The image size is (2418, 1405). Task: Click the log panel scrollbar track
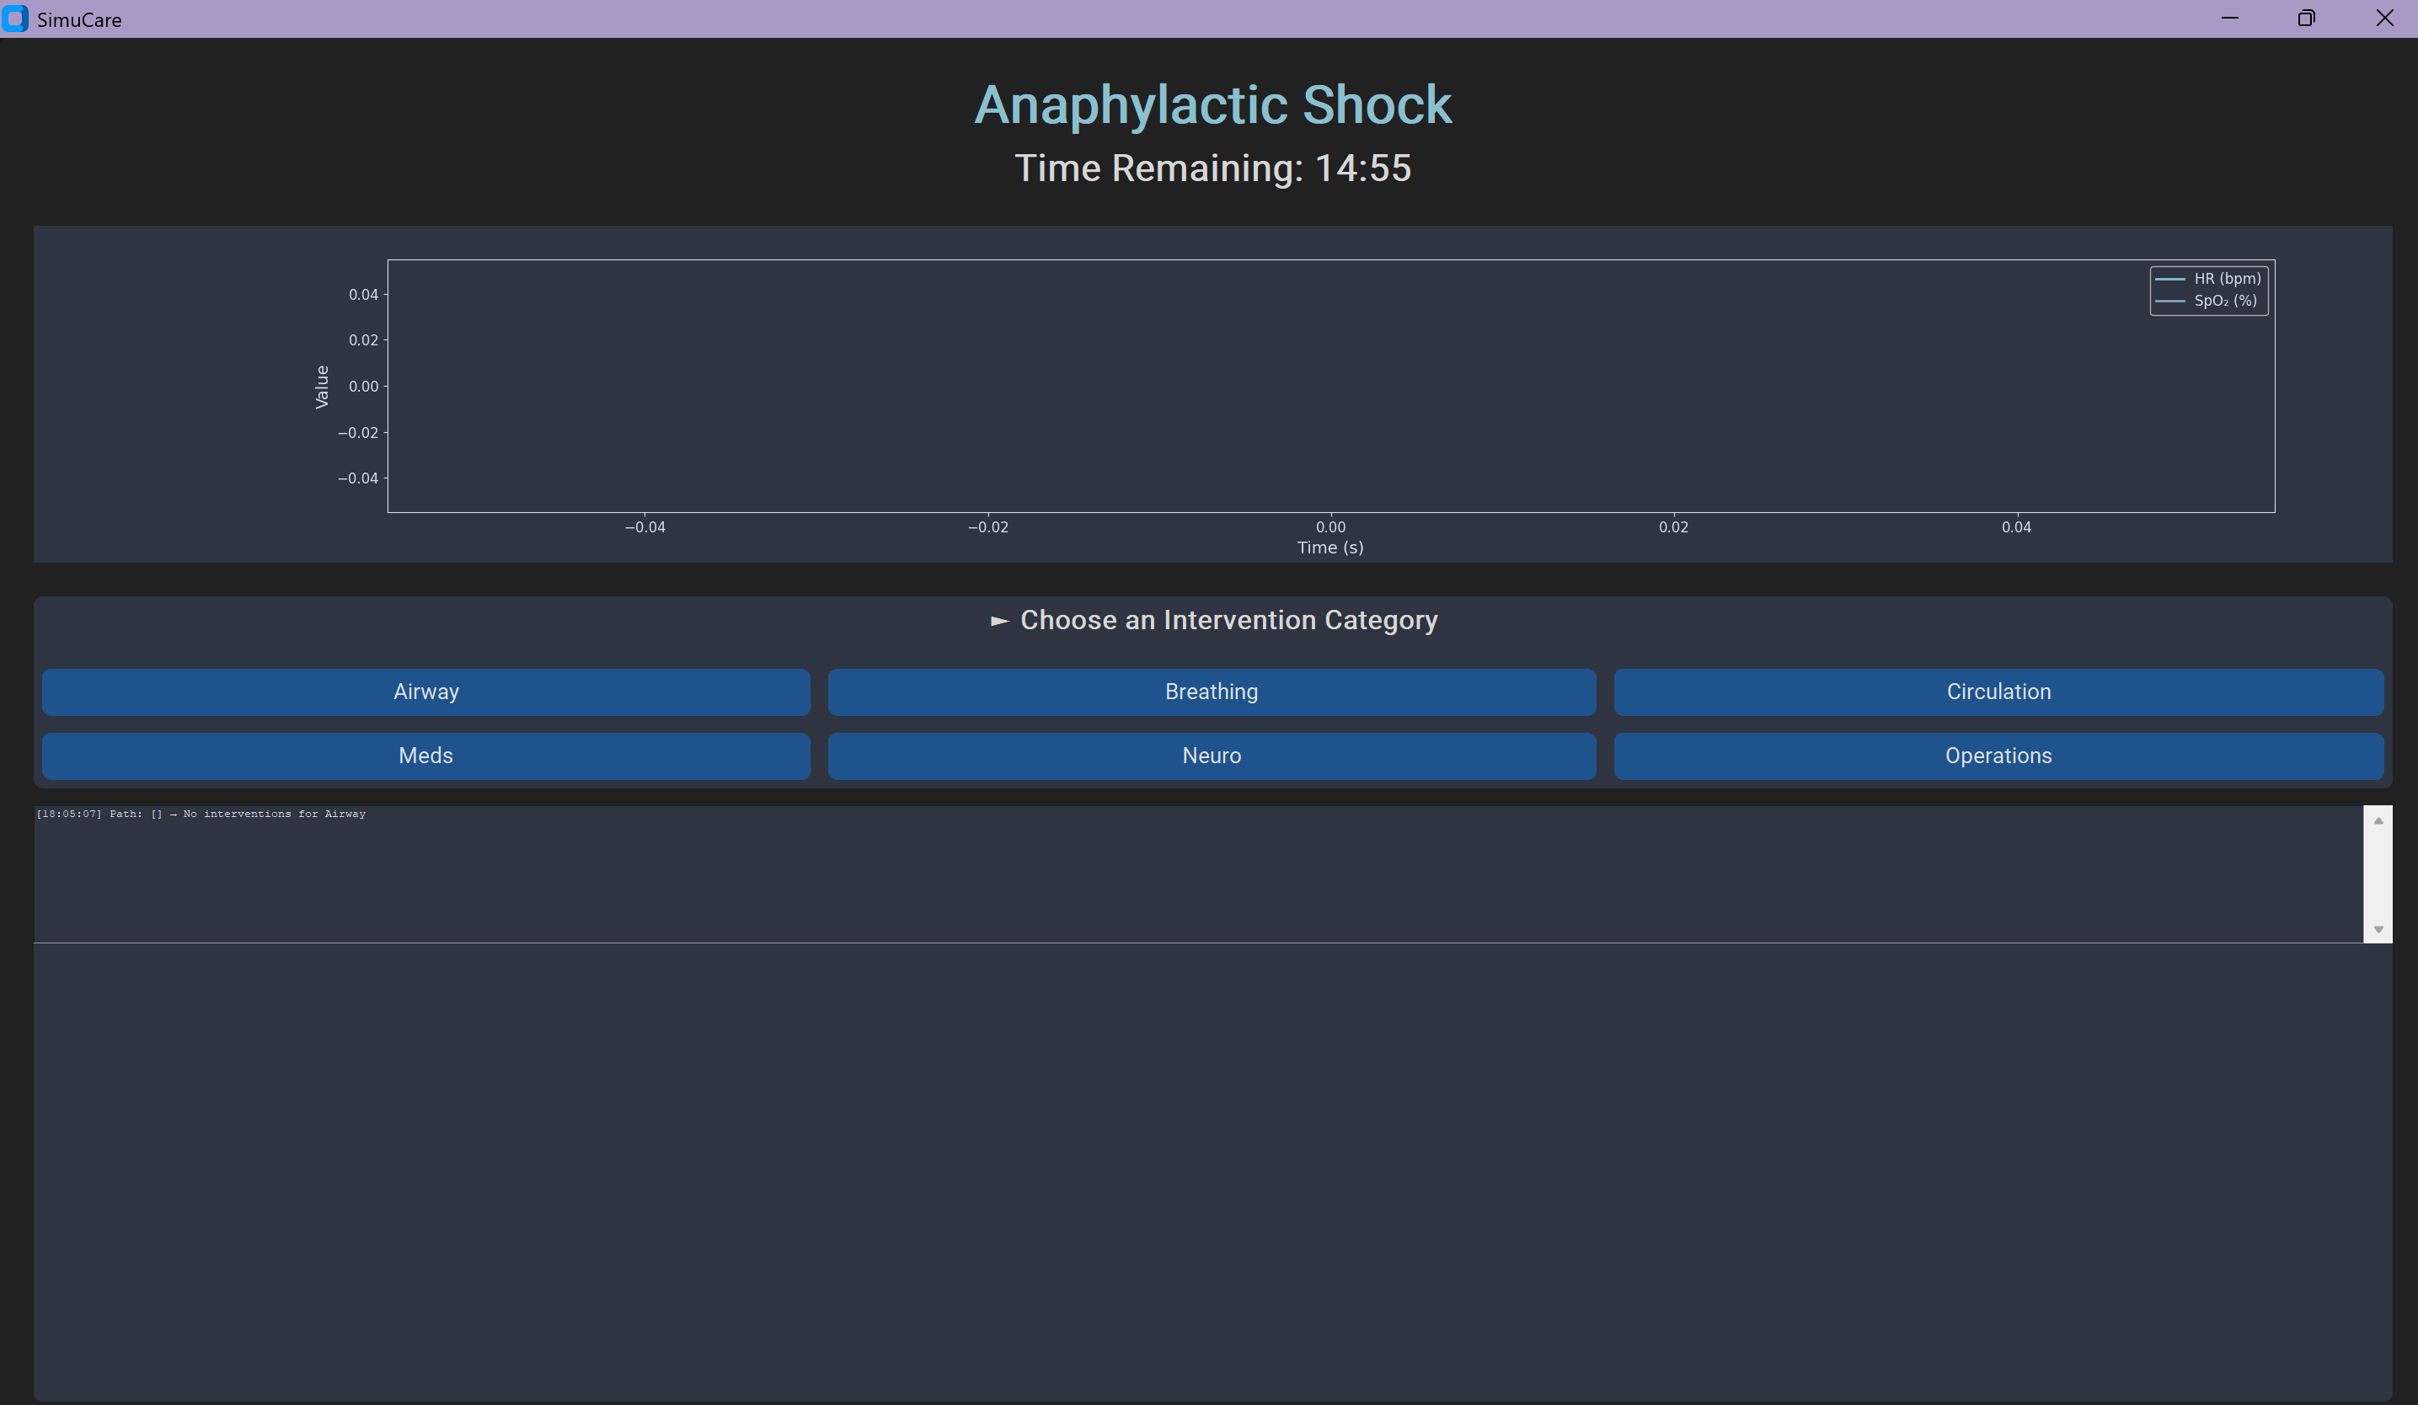tap(2378, 874)
